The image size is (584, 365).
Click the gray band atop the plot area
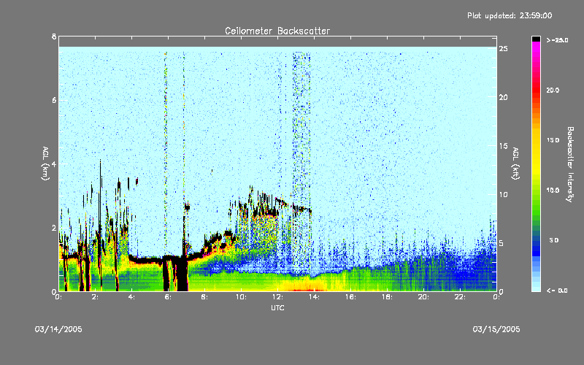pyautogui.click(x=277, y=42)
